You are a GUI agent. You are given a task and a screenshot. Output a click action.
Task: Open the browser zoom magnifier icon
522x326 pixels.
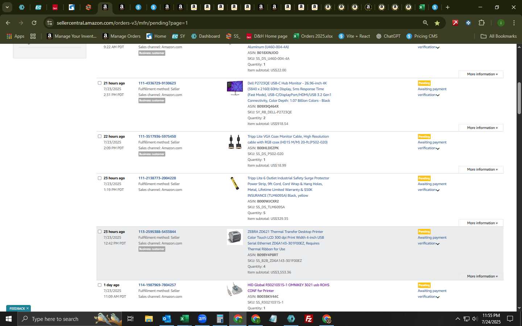425,23
